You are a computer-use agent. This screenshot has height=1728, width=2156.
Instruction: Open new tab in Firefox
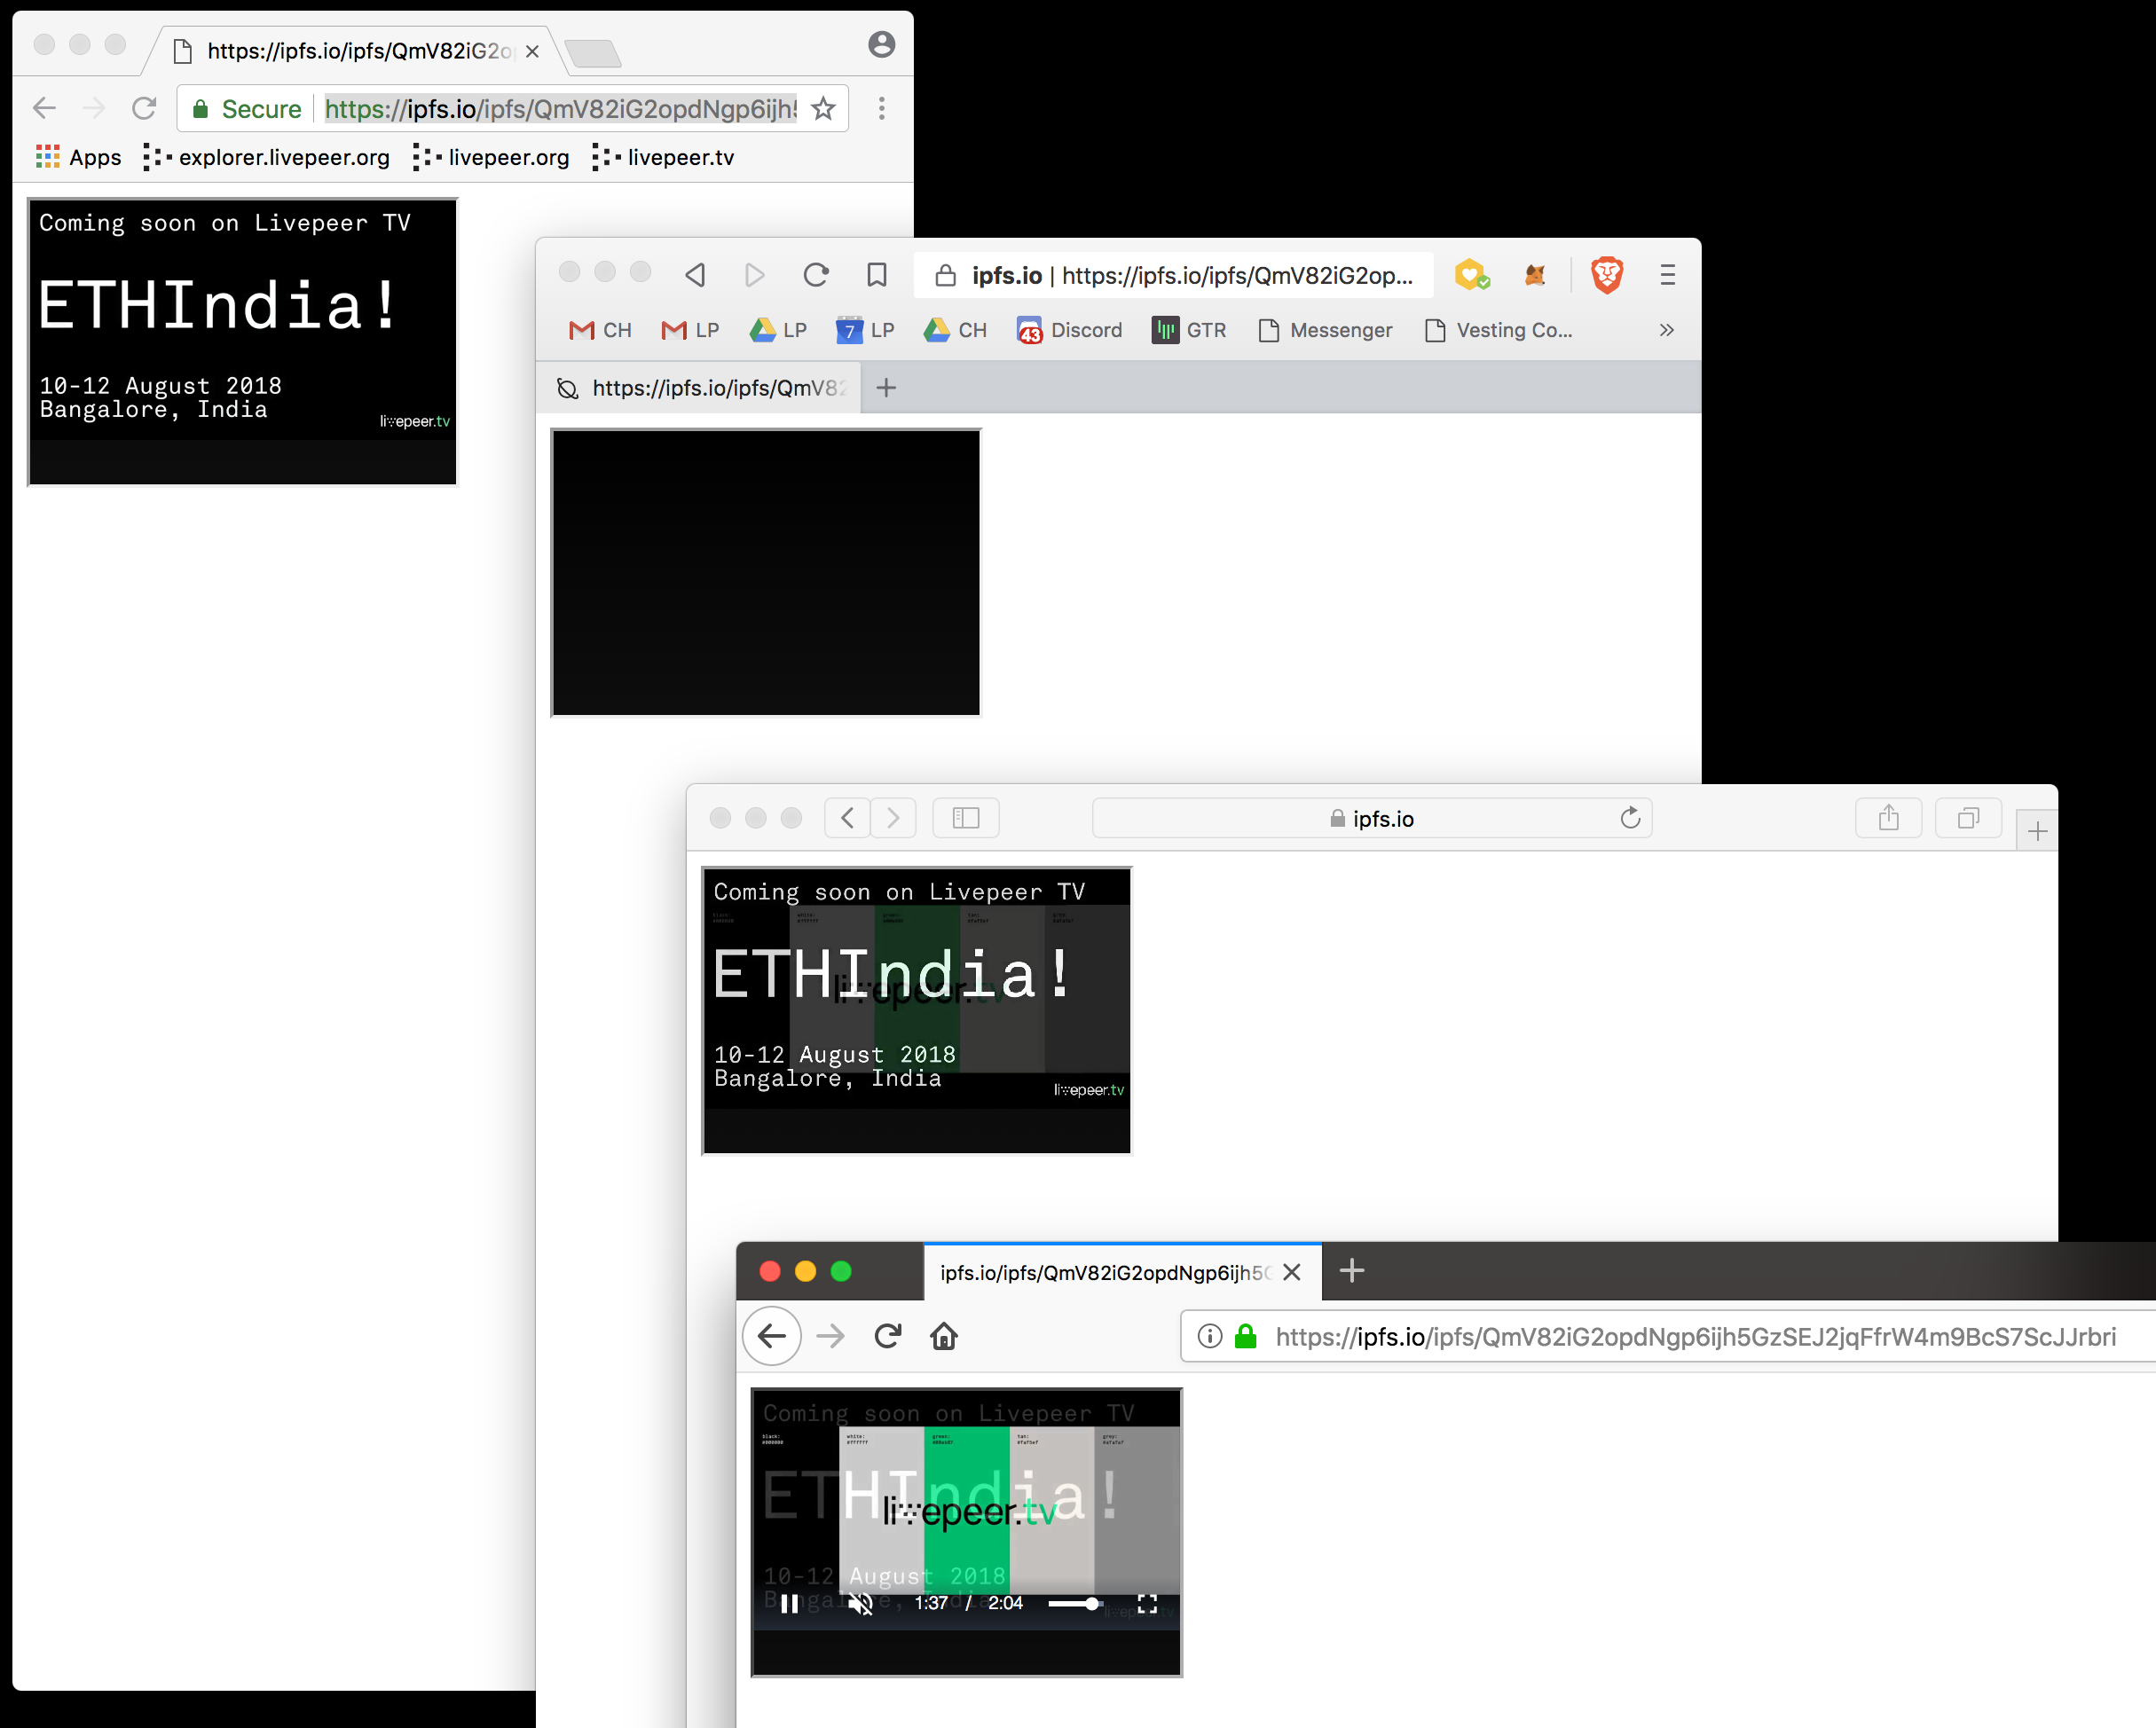[1352, 1271]
